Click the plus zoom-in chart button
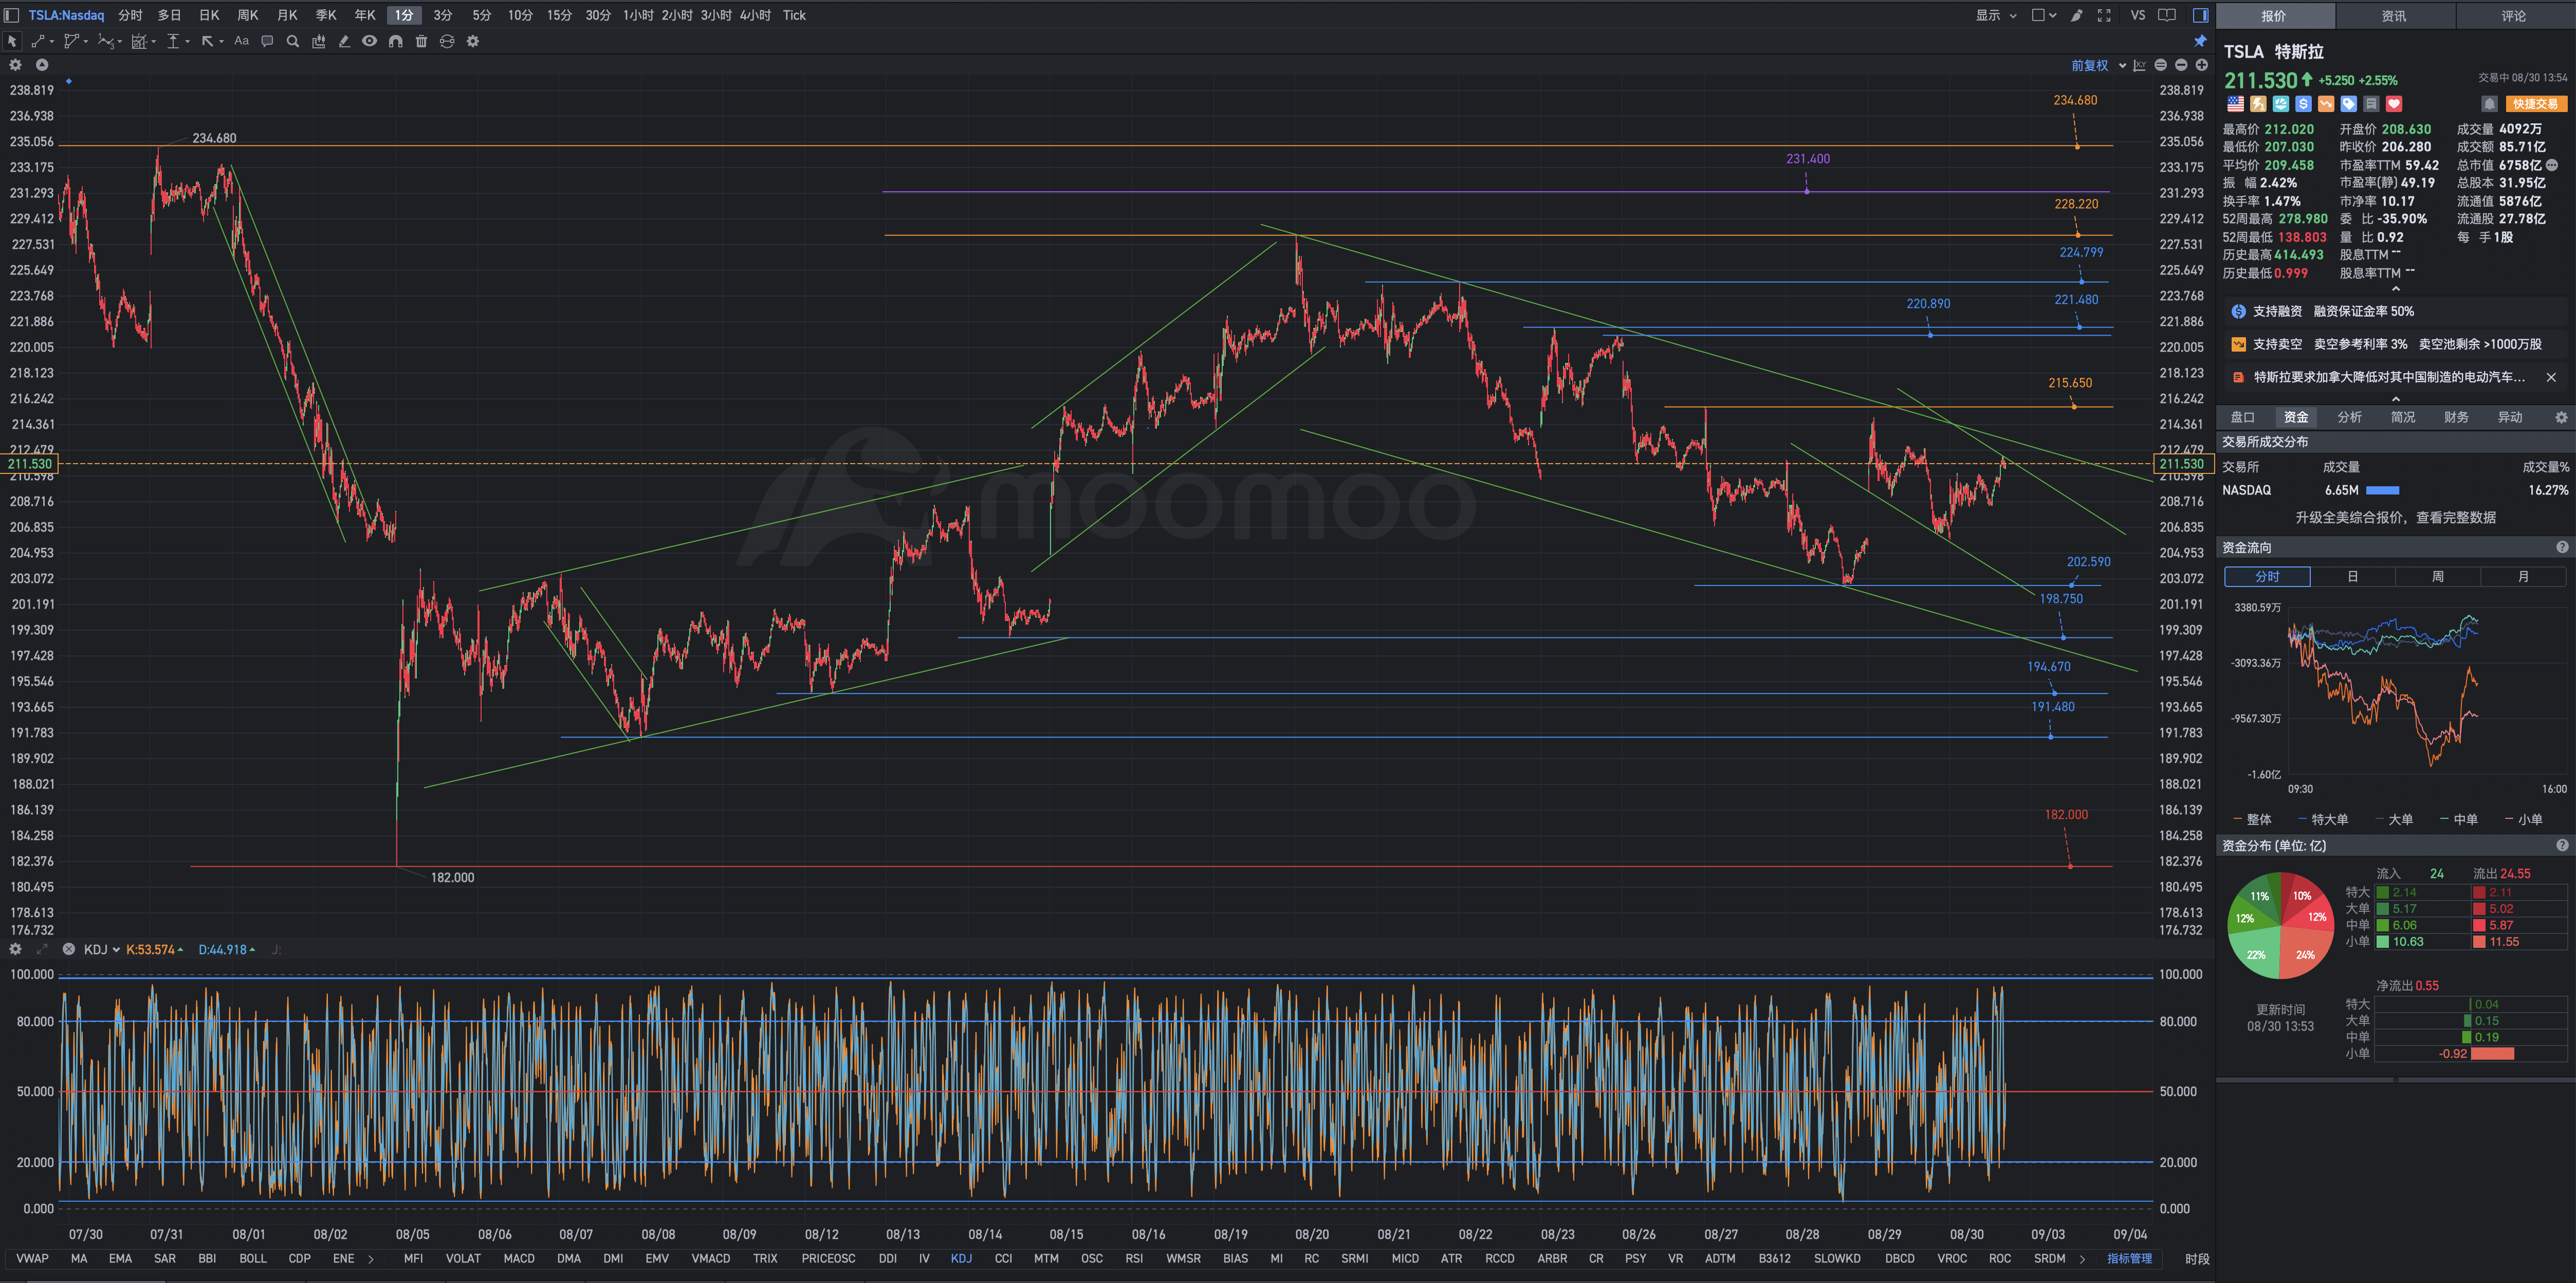This screenshot has width=2576, height=1283. [x=2201, y=65]
